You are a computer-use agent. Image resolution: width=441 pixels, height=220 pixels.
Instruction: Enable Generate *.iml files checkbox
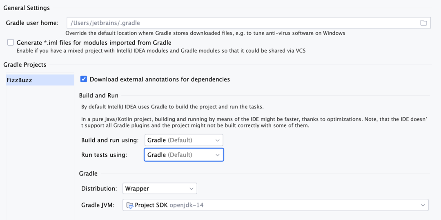10,43
